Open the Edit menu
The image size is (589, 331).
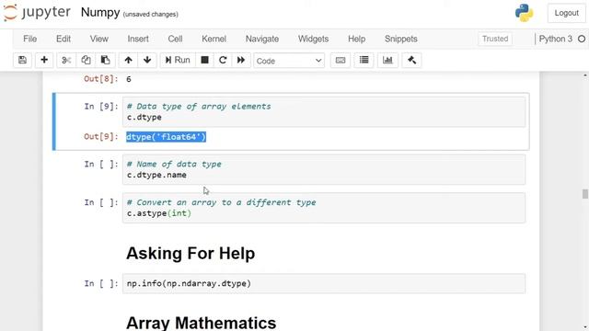(64, 39)
